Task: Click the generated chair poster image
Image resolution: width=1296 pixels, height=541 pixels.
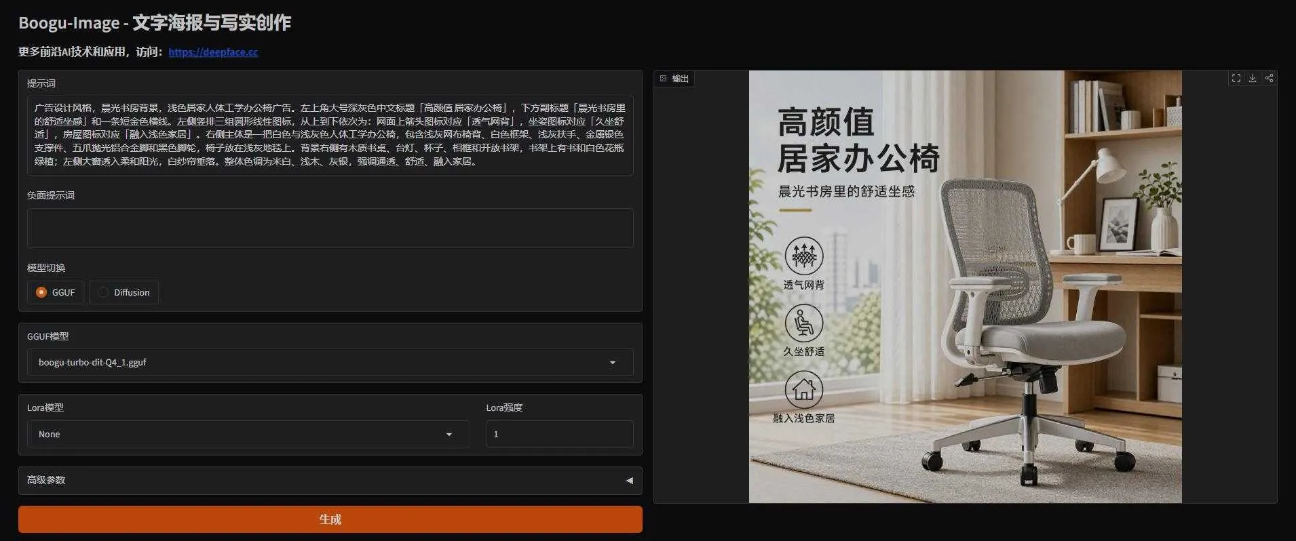Action: coord(965,286)
